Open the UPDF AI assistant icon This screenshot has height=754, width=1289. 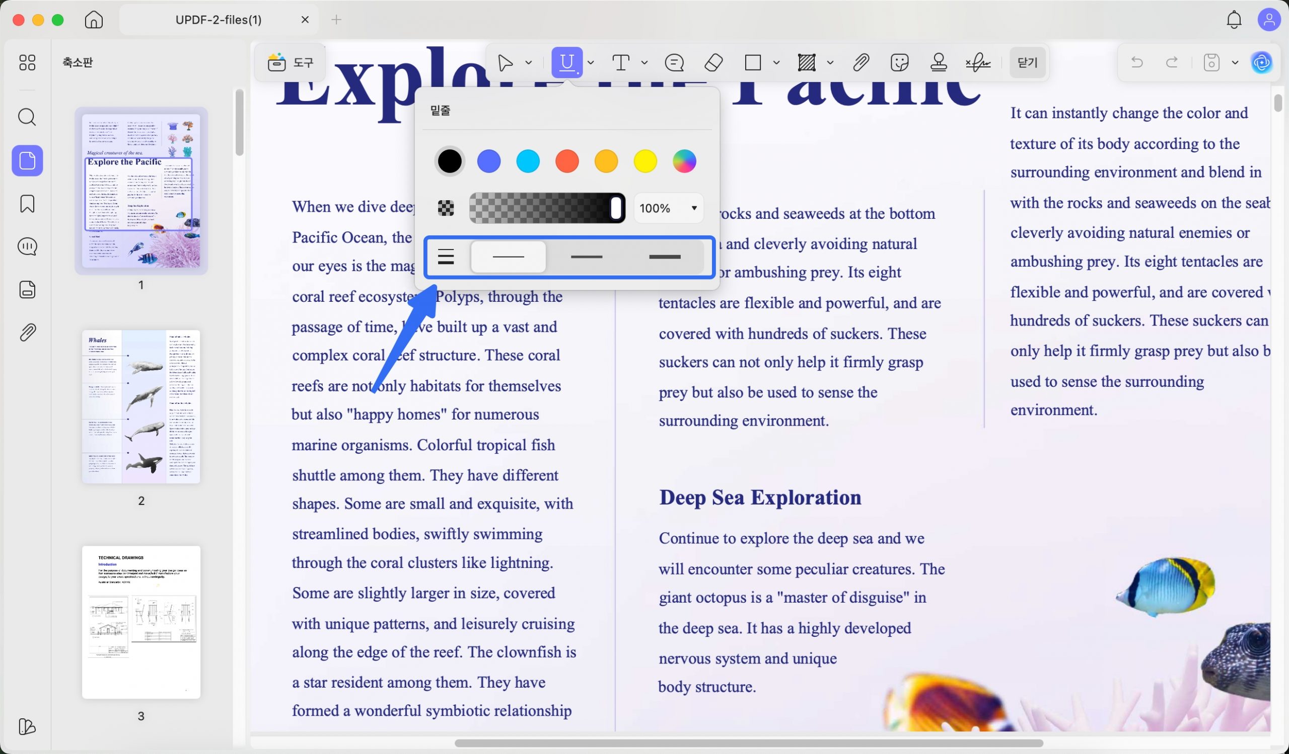[x=1261, y=63]
